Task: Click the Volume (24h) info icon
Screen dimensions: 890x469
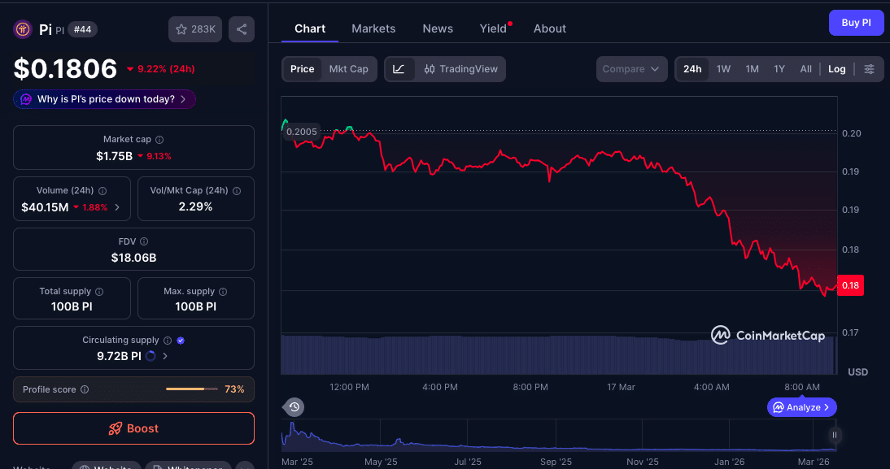Action: (103, 191)
